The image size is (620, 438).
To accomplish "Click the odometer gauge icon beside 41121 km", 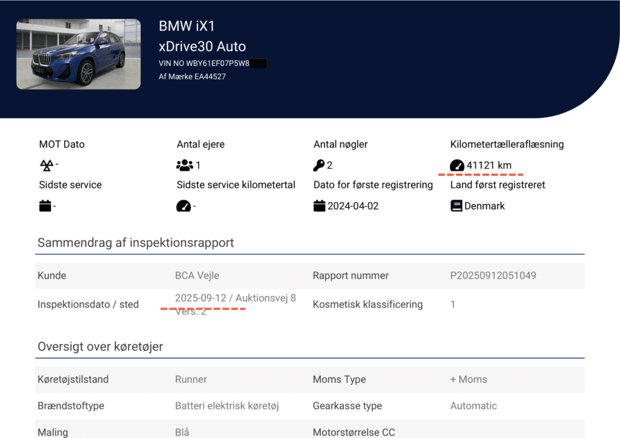I will coord(457,165).
